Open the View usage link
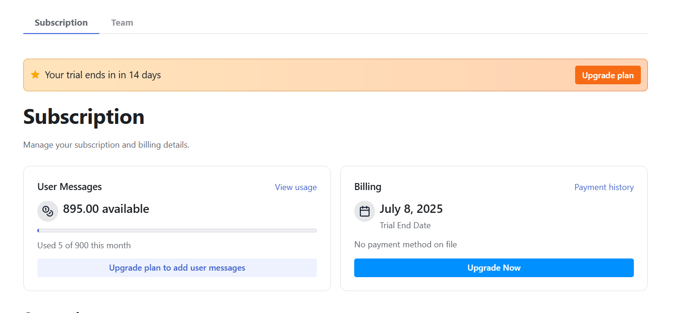This screenshot has width=673, height=313. [x=295, y=187]
